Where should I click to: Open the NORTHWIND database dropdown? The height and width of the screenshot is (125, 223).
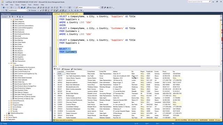pyautogui.click(x=26, y=10)
